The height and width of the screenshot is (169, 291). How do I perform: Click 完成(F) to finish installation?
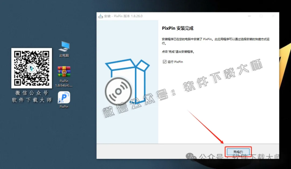point(238,151)
